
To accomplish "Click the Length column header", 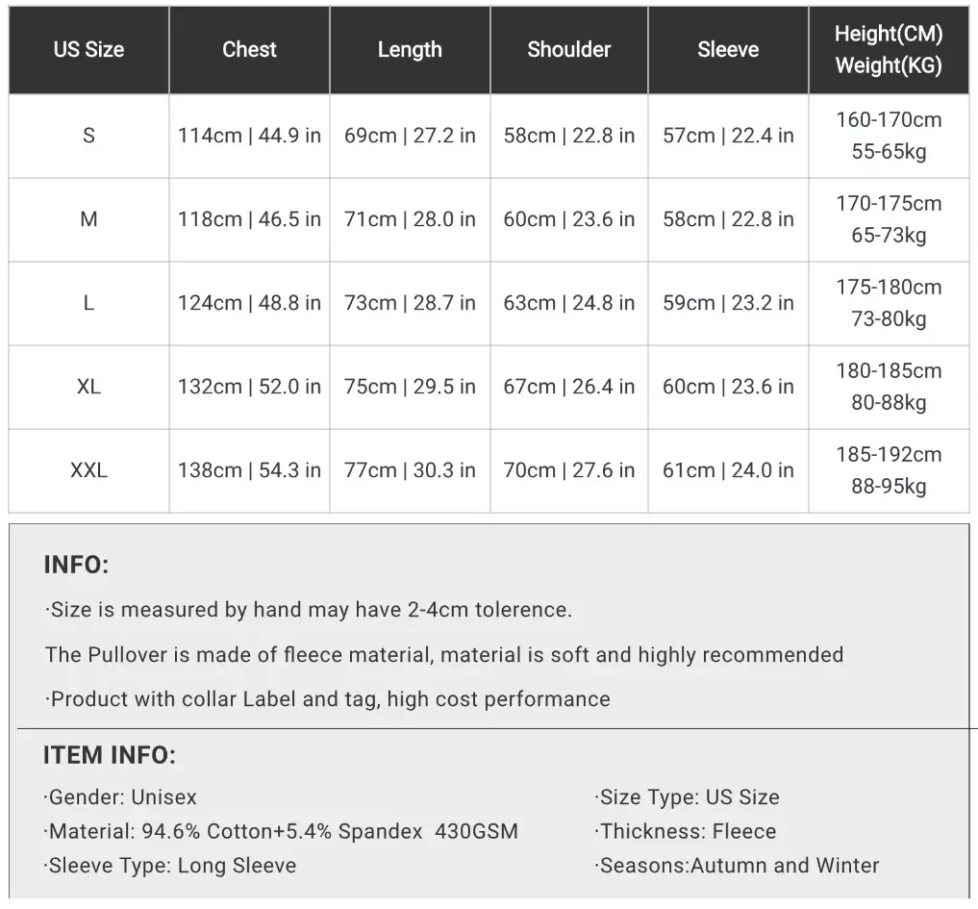I will [x=410, y=50].
